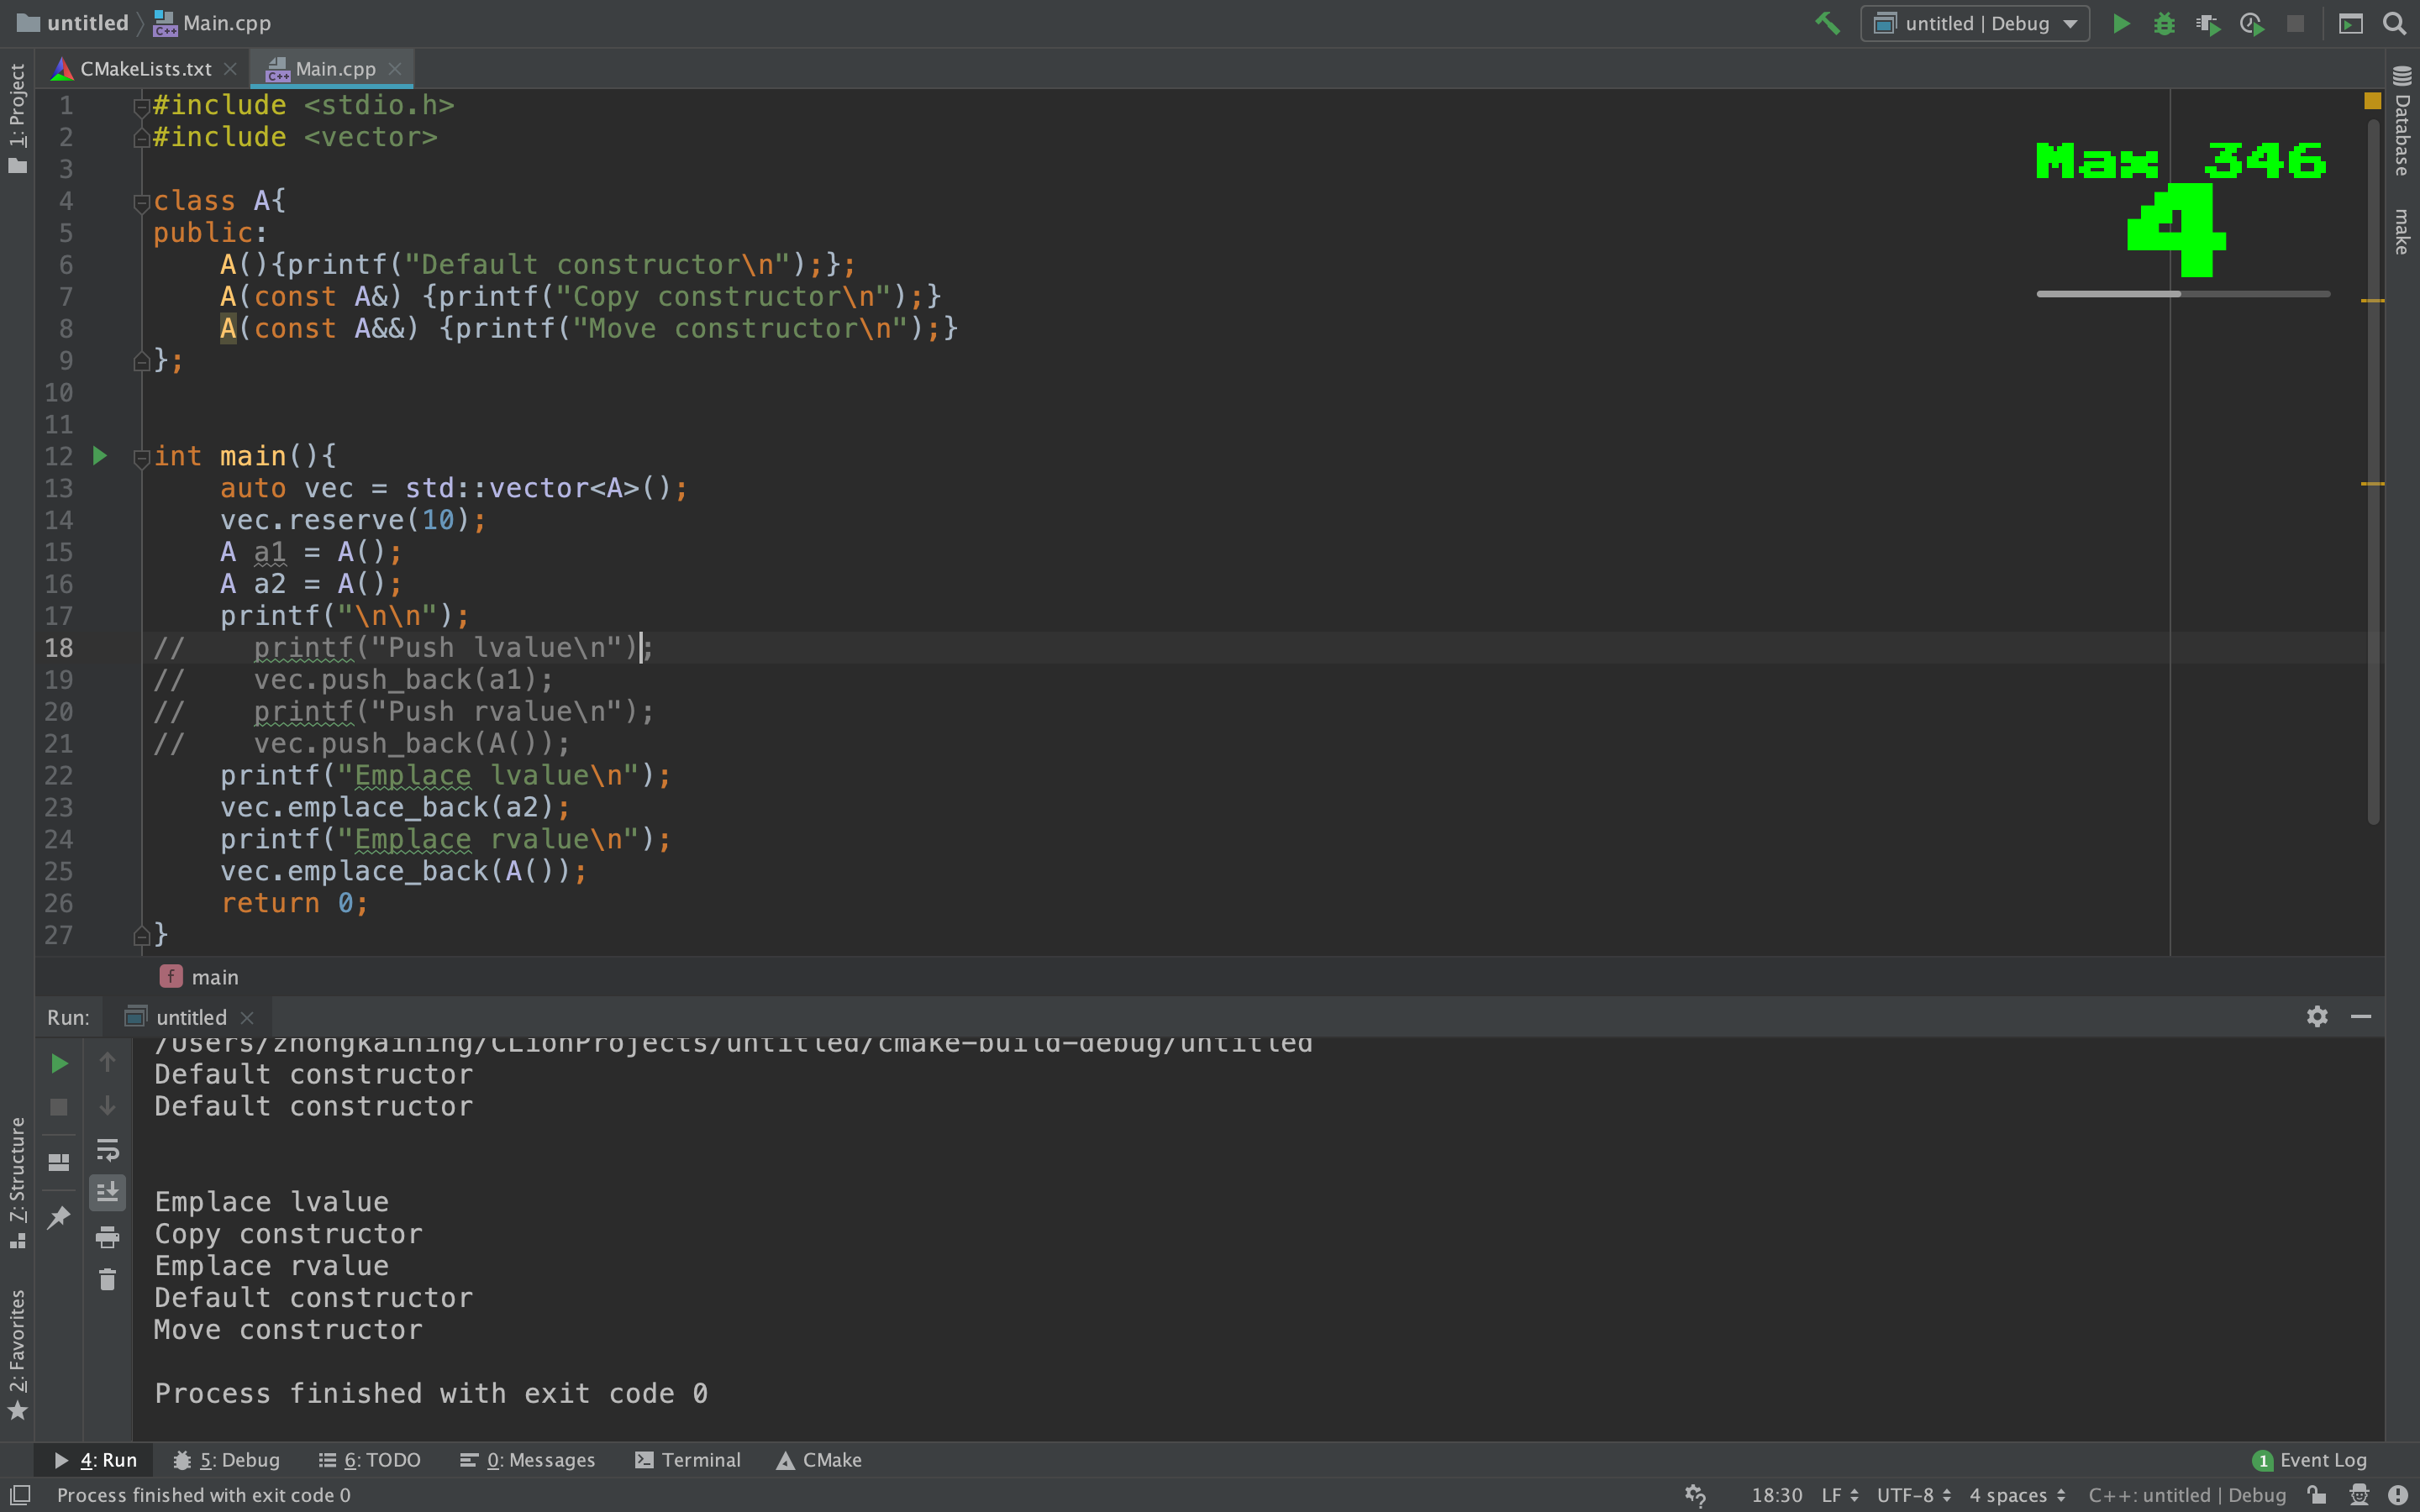
Task: Open the Database side panel
Action: [x=2402, y=120]
